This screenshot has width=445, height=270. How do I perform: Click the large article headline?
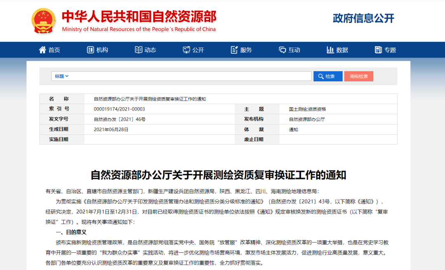coord(218,175)
